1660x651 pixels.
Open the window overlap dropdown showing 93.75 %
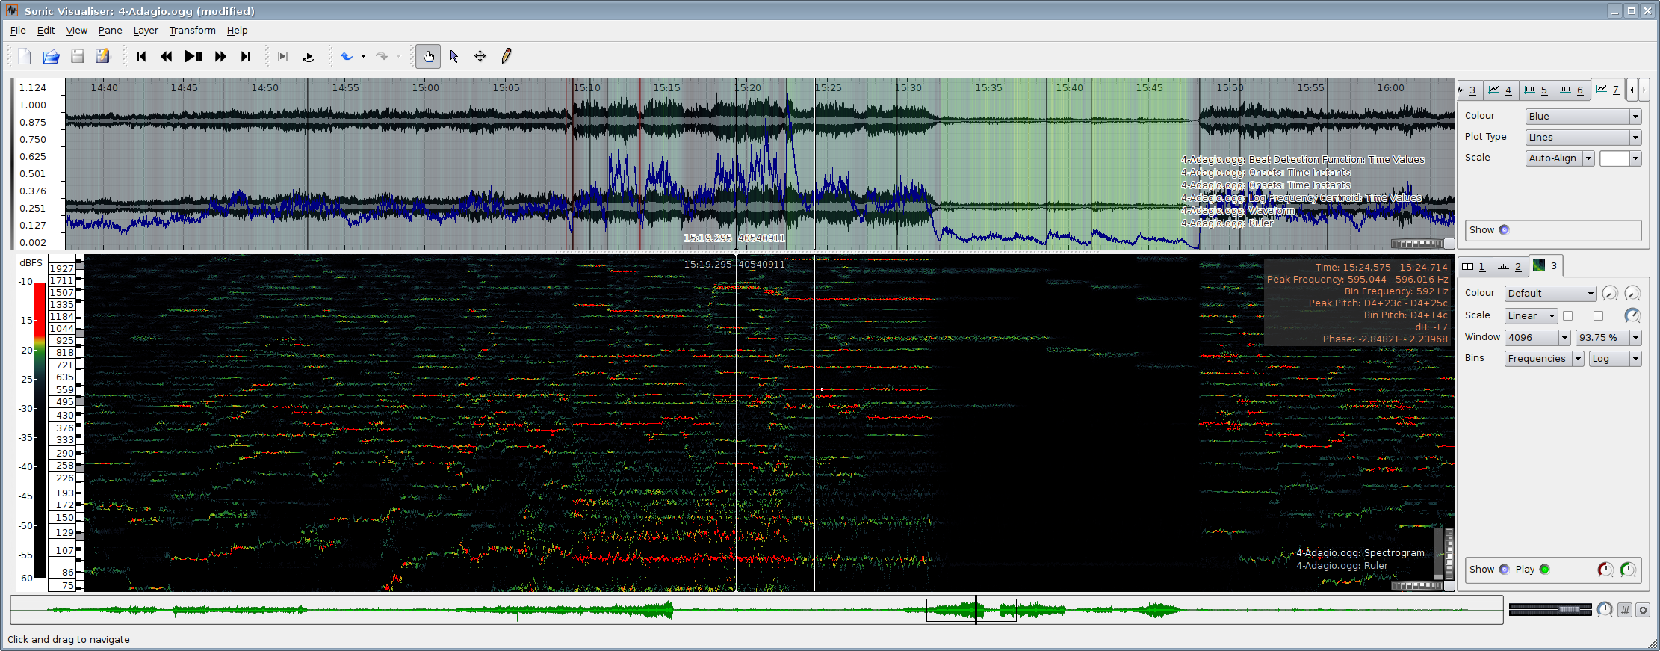point(1608,338)
